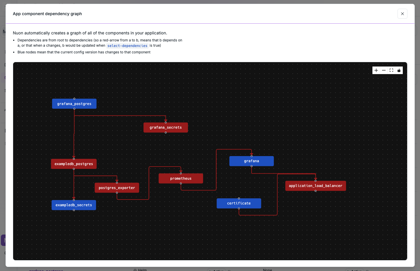
Task: Zoom out of the dependency graph
Action: (384, 70)
